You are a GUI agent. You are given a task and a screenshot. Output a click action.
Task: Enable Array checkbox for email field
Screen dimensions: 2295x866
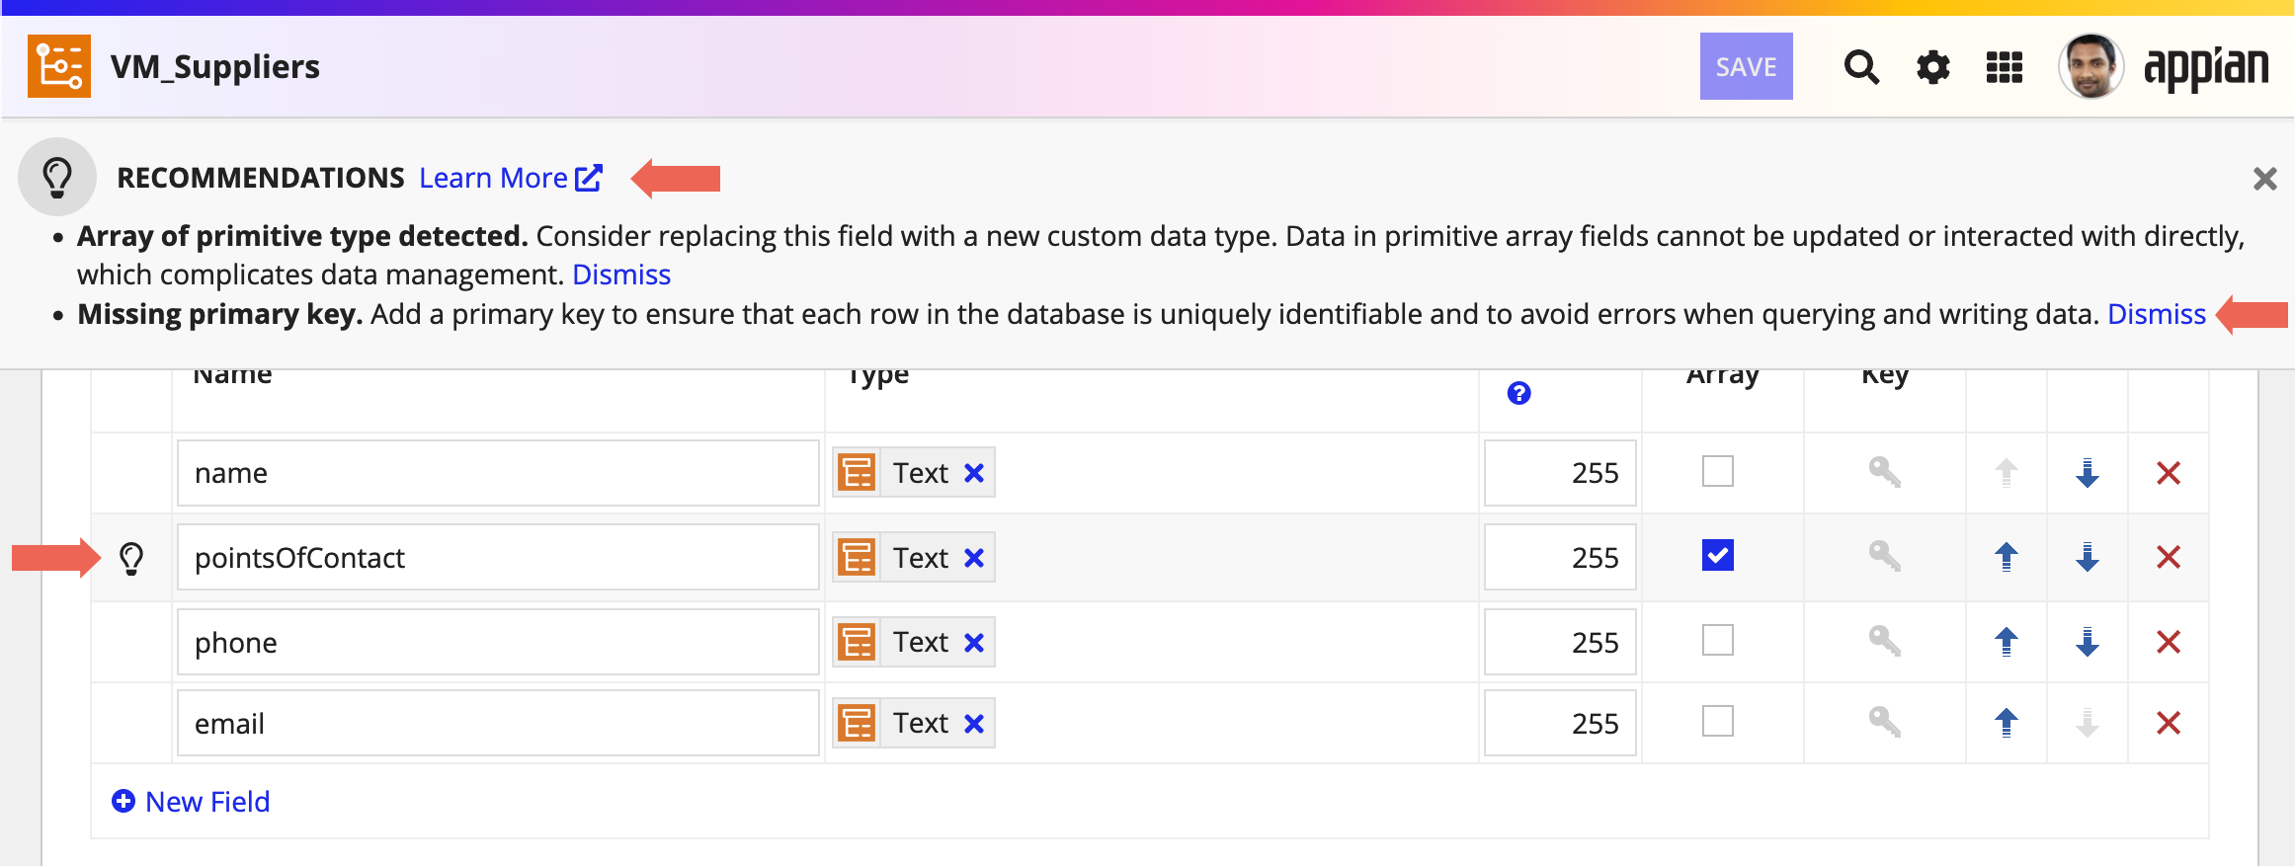click(1718, 722)
